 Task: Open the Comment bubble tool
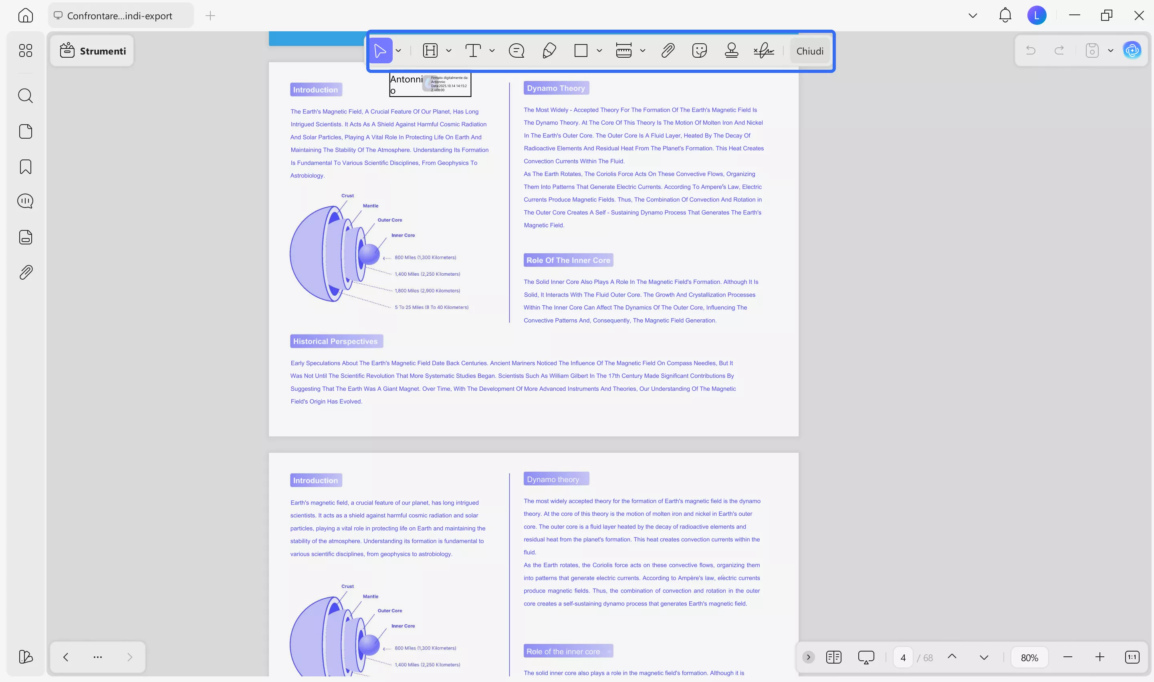516,50
